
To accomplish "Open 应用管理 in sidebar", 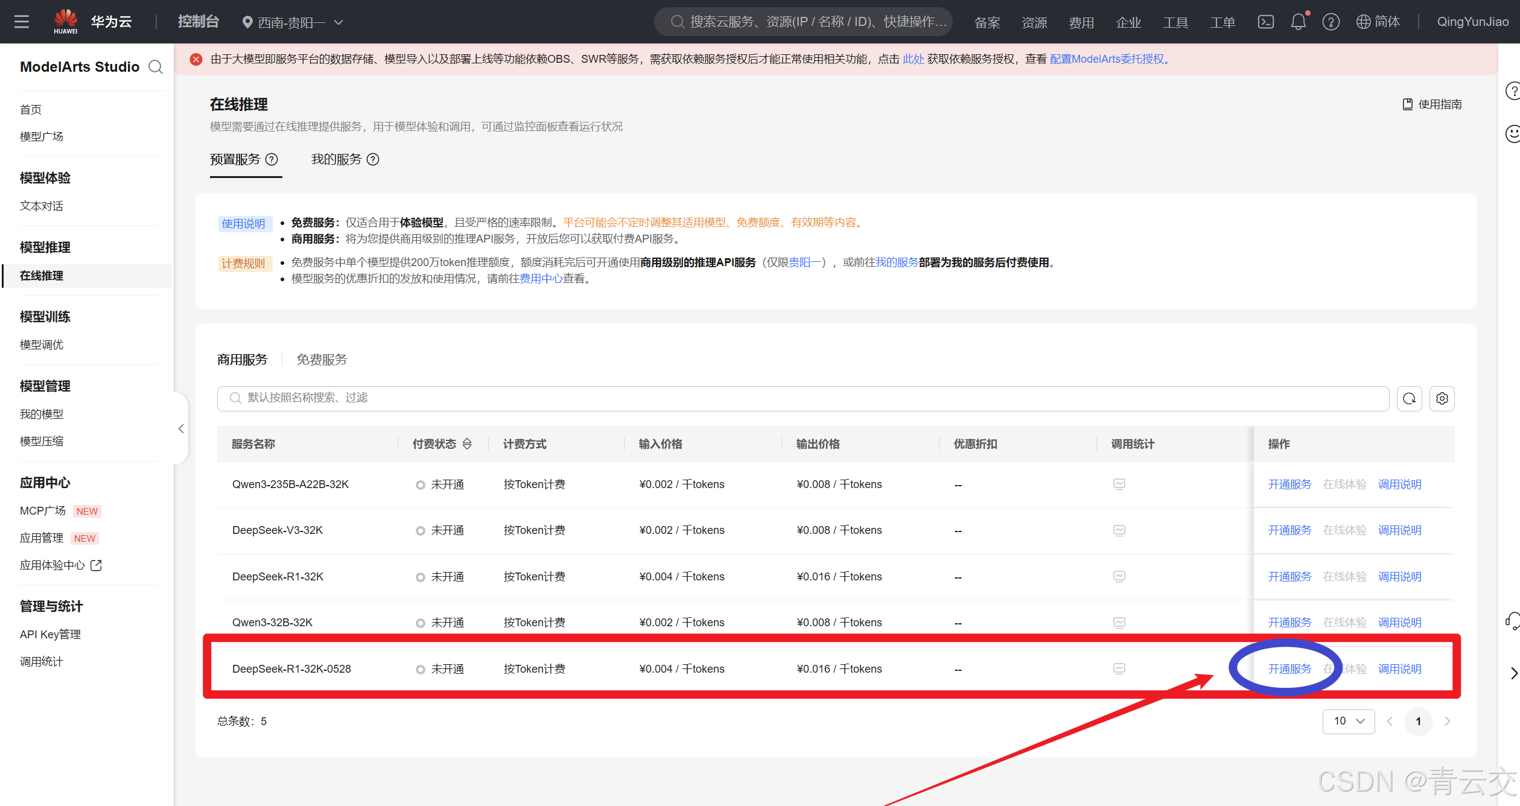I will [42, 538].
